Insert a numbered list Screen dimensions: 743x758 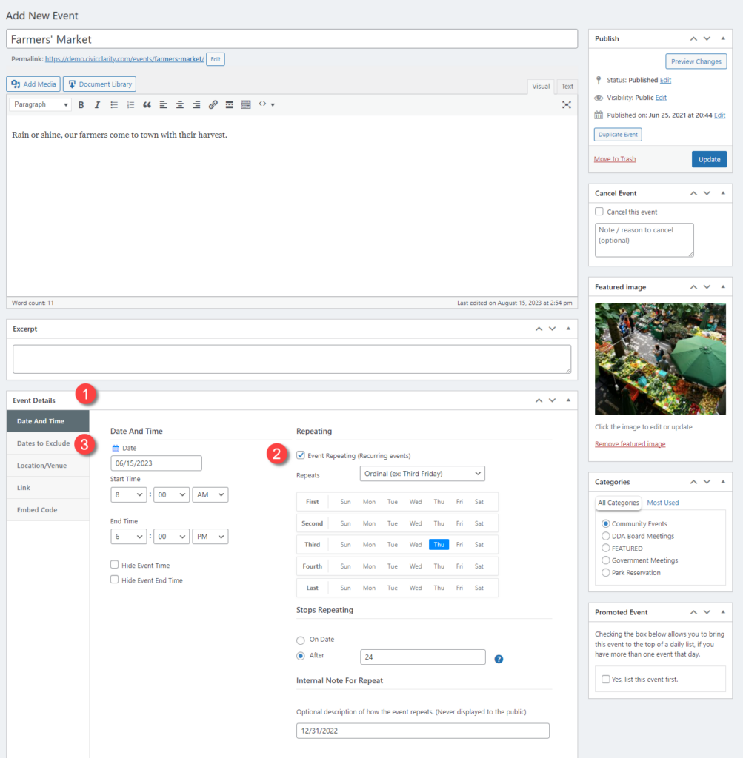click(x=130, y=104)
